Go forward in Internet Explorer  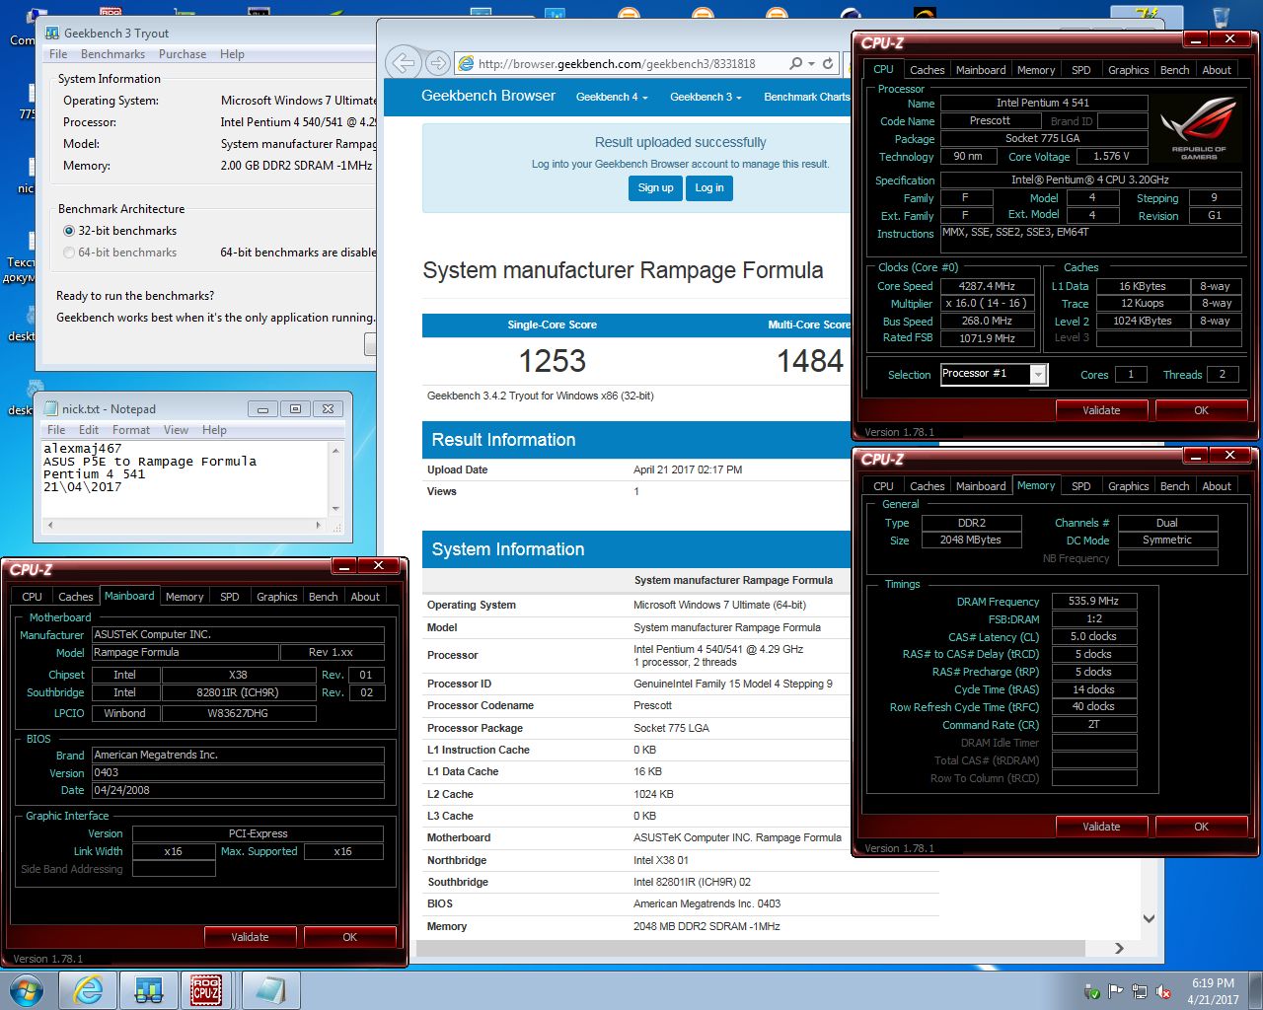438,63
